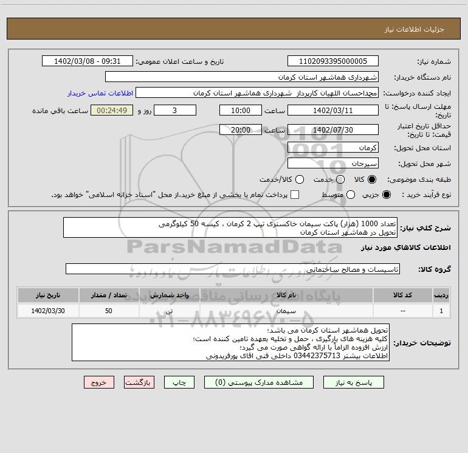Open buyer contact info link
The height and width of the screenshot is (453, 468).
coord(100,93)
